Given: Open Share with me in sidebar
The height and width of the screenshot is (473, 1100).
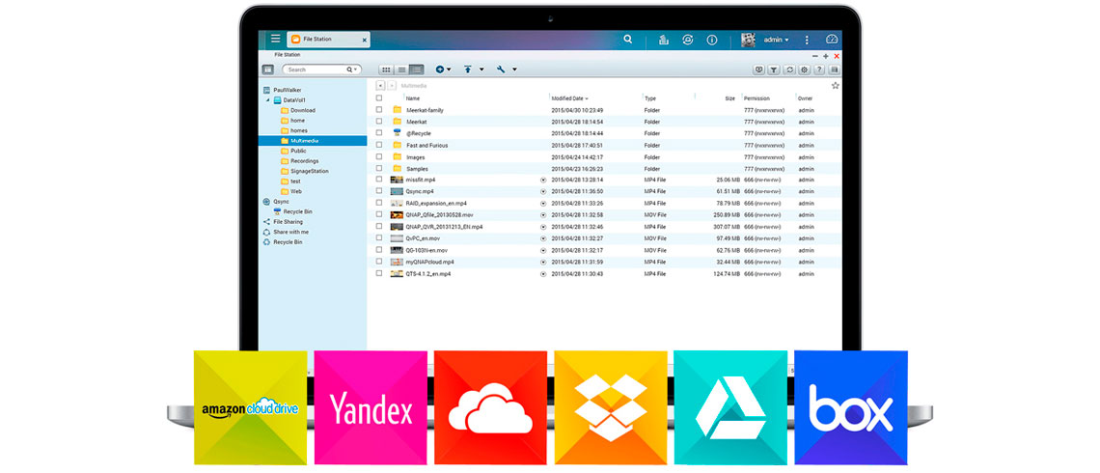Looking at the screenshot, I should [286, 232].
